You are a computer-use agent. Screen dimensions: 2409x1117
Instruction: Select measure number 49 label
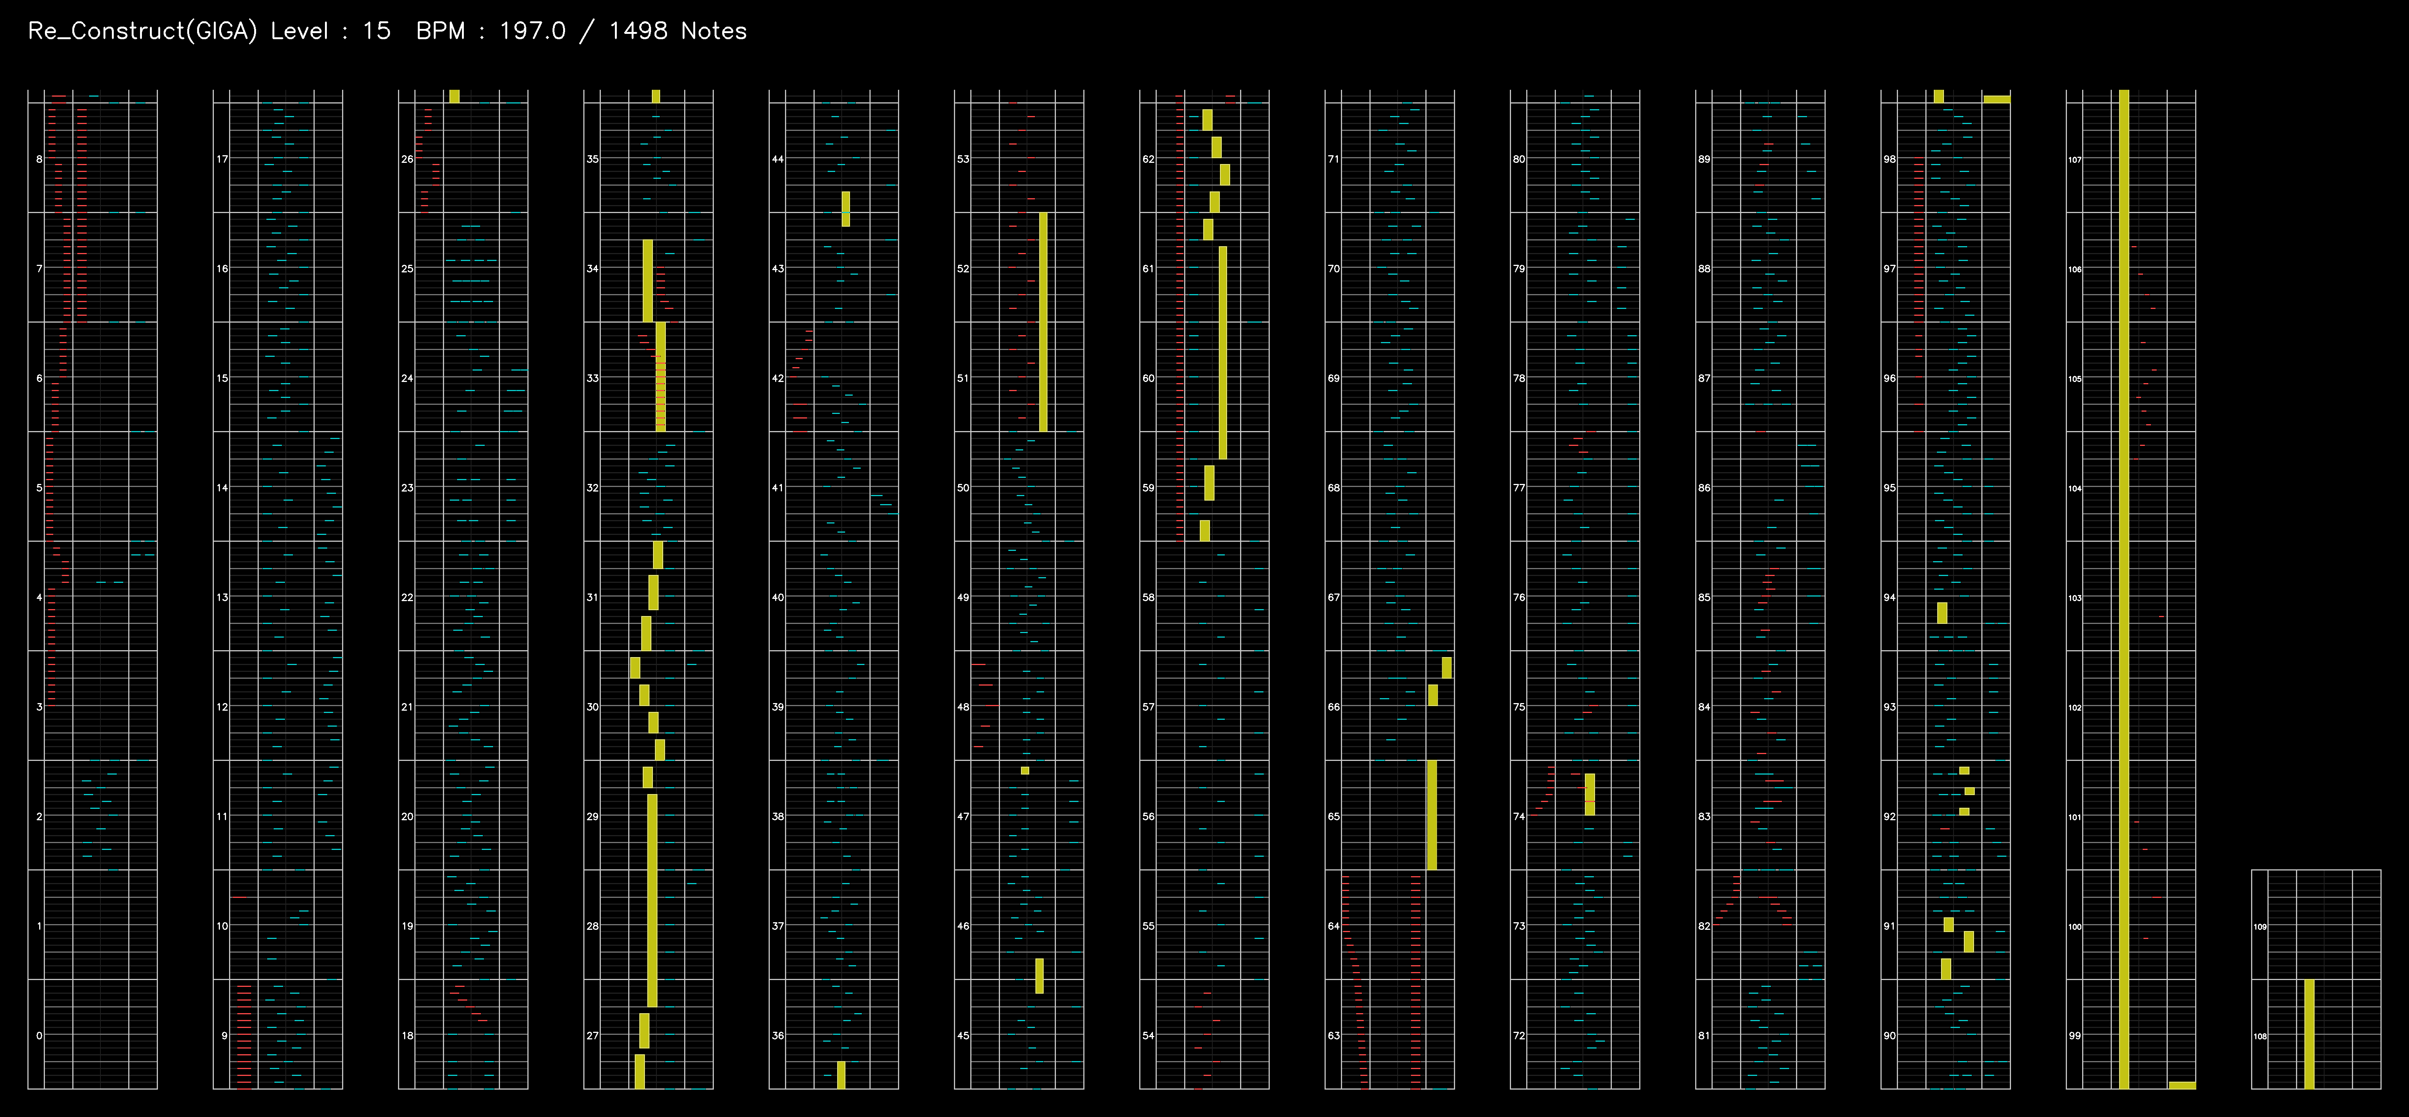pyautogui.click(x=963, y=597)
